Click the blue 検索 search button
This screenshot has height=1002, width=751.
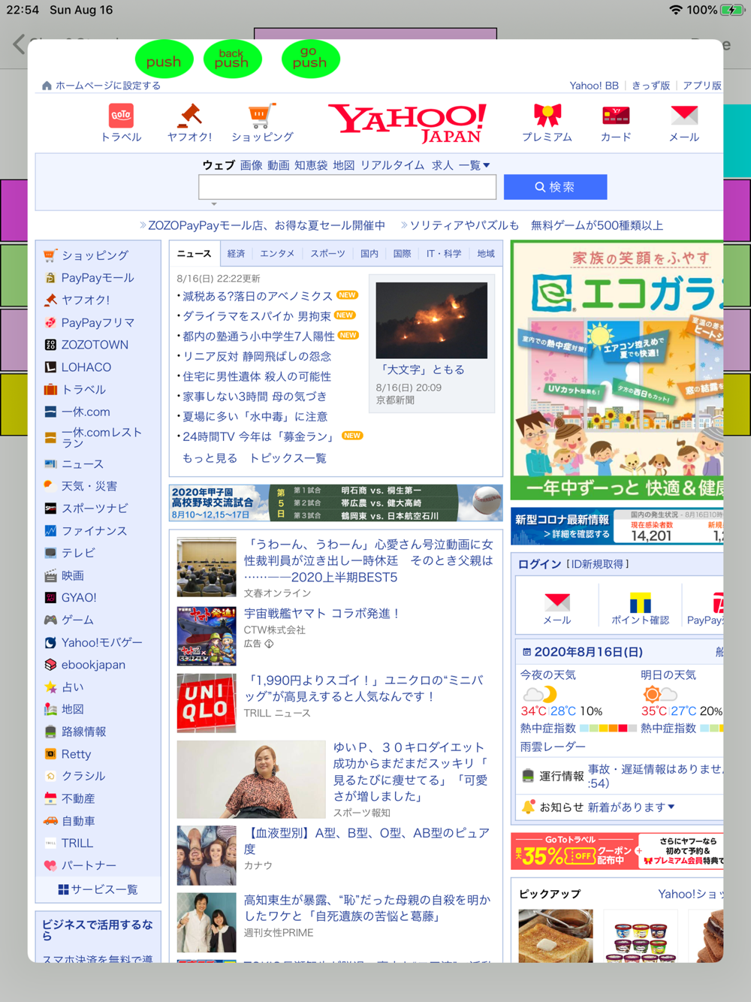[x=555, y=187]
